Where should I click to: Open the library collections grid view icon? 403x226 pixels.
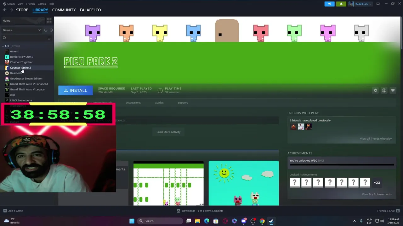[x=49, y=20]
